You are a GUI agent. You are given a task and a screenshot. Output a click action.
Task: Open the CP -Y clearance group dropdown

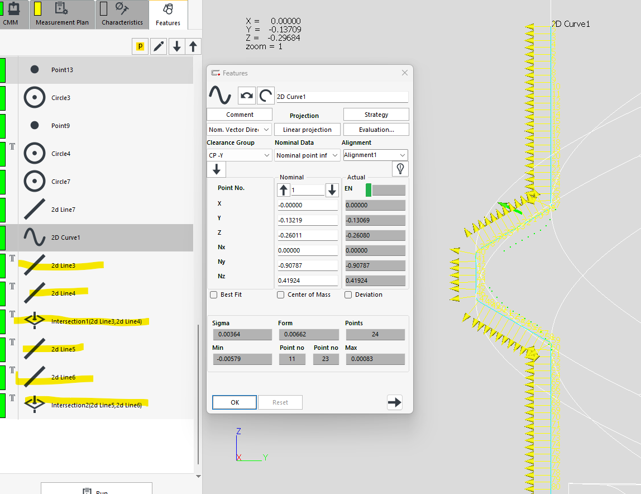tap(239, 155)
